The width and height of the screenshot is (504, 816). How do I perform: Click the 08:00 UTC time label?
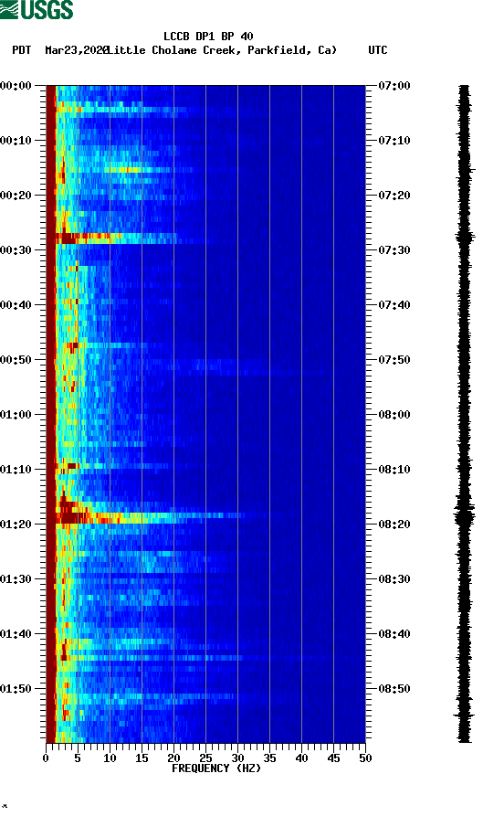pyautogui.click(x=394, y=415)
